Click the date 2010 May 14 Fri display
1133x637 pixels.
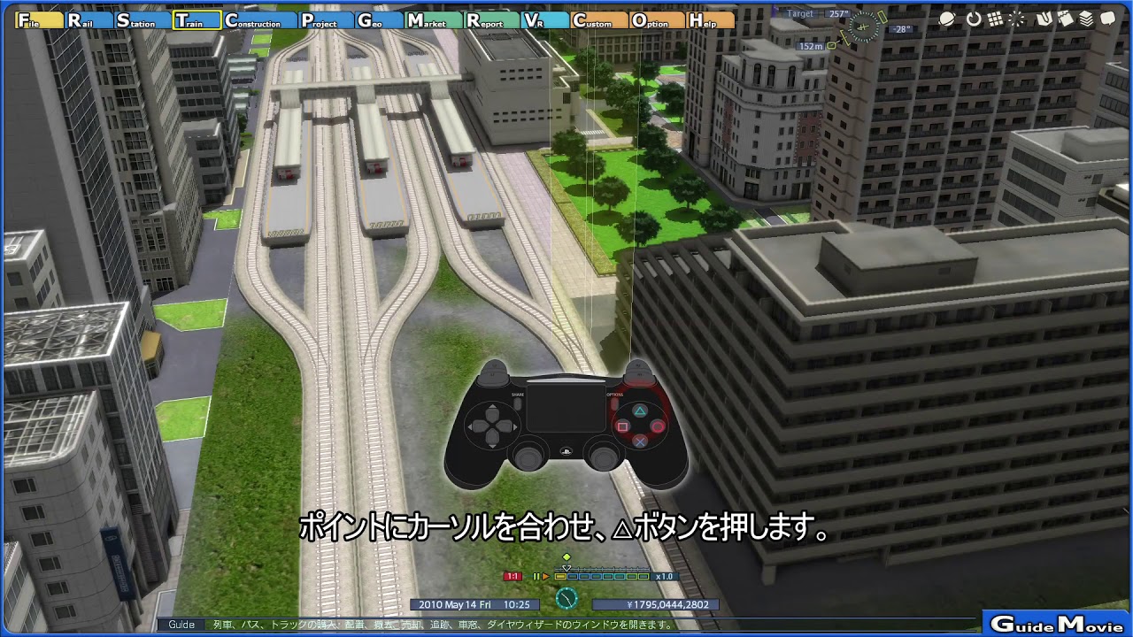[474, 605]
